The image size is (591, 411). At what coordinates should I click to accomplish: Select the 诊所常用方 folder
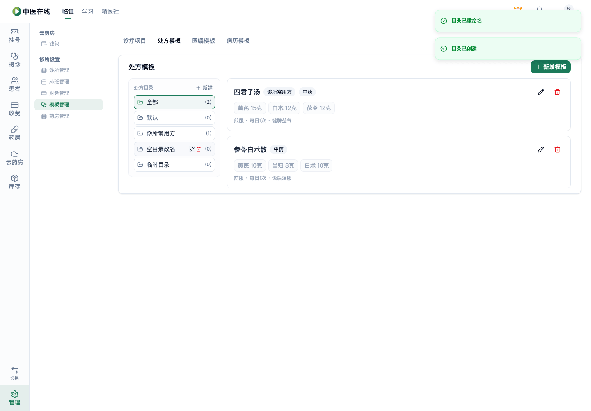point(174,133)
